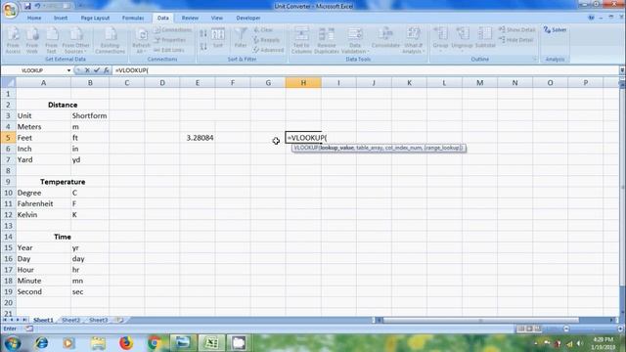The height and width of the screenshot is (352, 626).
Task: Open the Name Box dropdown
Action: (x=68, y=70)
